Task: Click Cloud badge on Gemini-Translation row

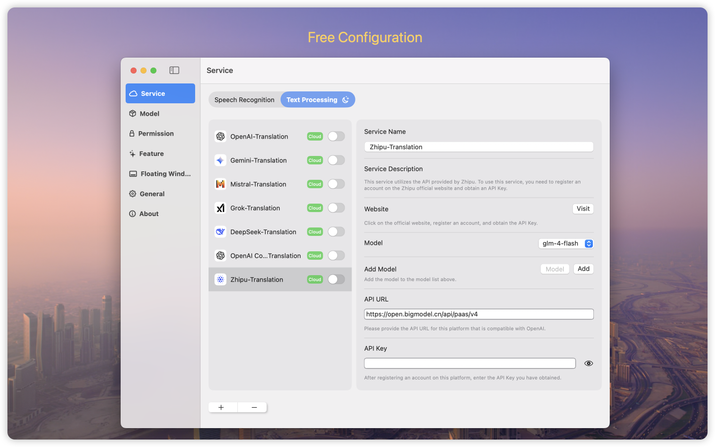Action: (315, 160)
